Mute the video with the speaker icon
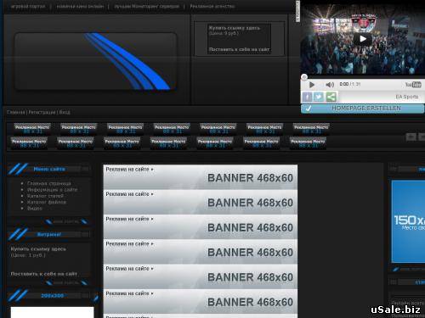Image resolution: width=425 pixels, height=318 pixels. pos(330,85)
